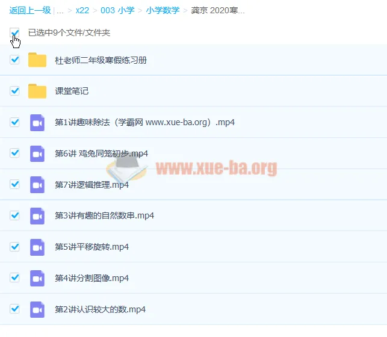Click the 课堂笔记 folder icon

37,91
